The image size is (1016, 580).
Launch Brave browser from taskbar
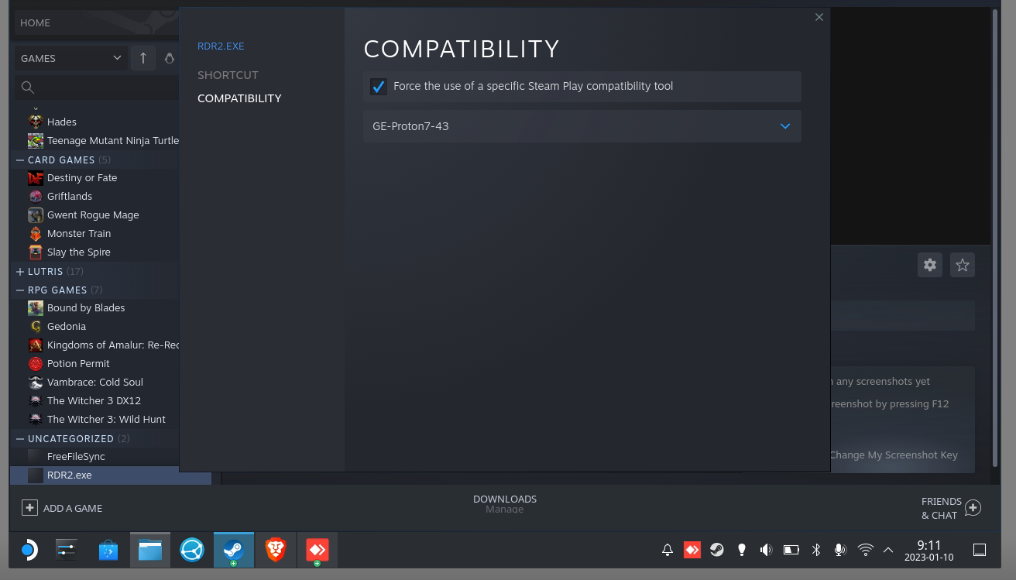click(x=276, y=551)
